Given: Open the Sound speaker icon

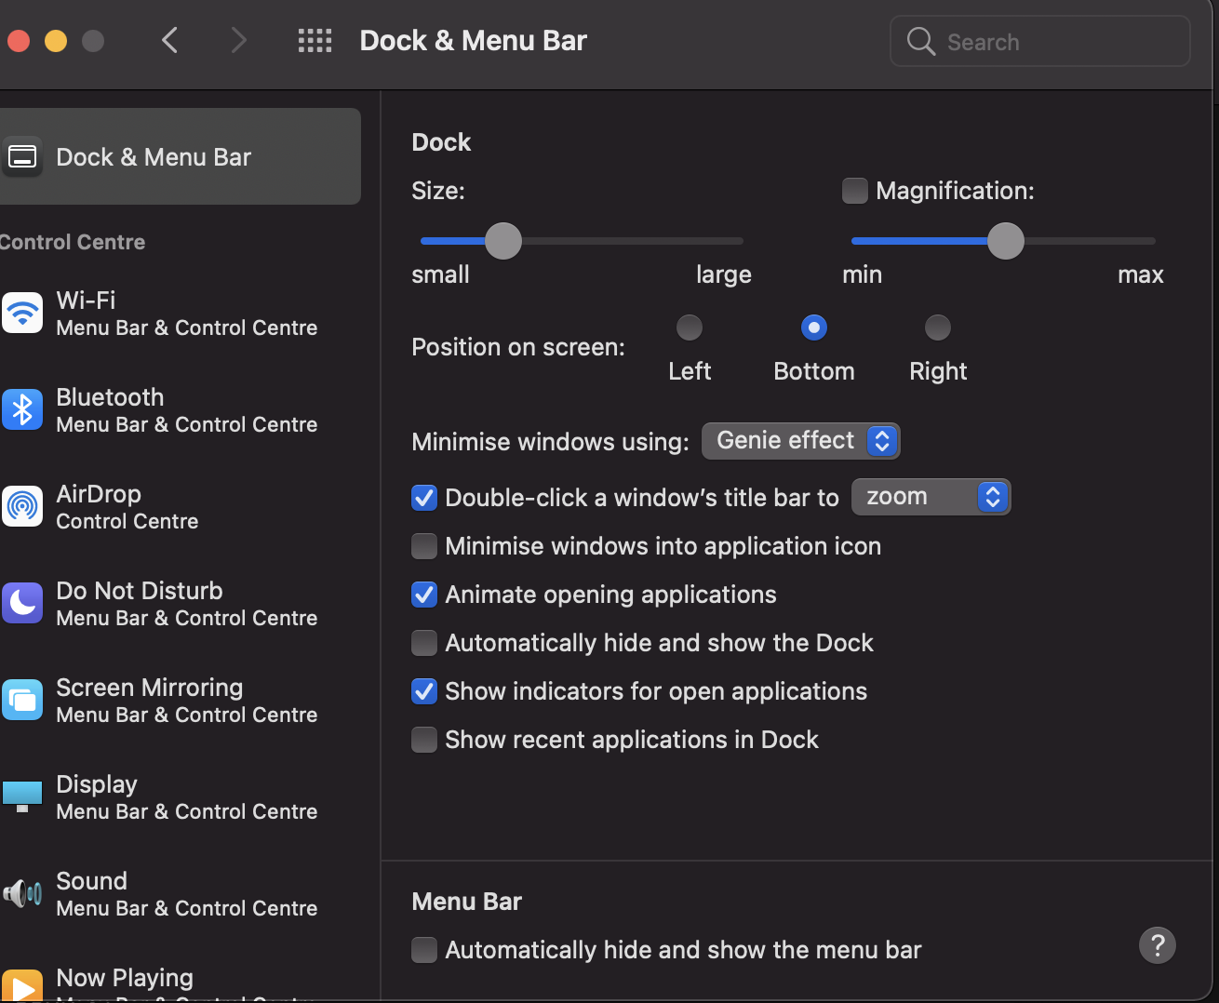Looking at the screenshot, I should (x=22, y=894).
